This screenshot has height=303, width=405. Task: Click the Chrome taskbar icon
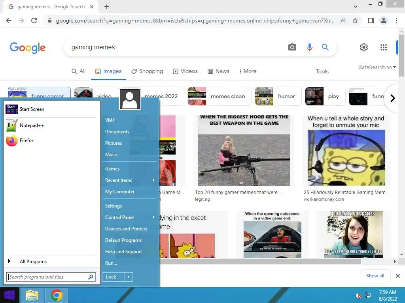tap(57, 295)
